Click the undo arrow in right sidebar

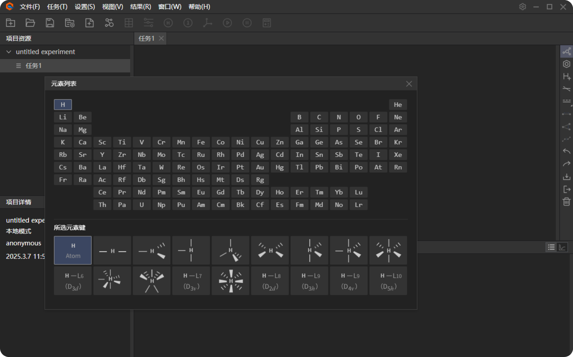(x=566, y=151)
